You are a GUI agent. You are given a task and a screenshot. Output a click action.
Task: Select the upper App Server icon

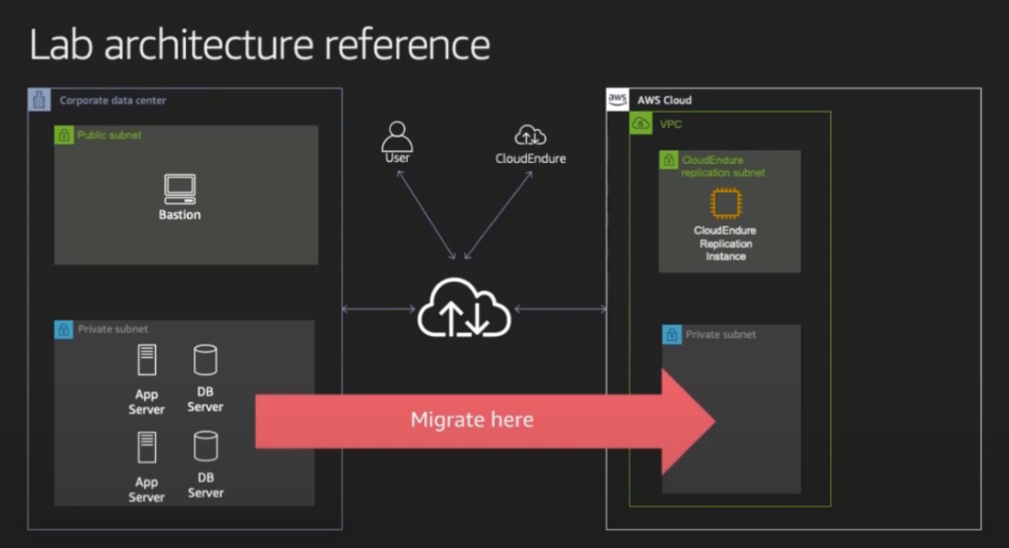pos(147,360)
